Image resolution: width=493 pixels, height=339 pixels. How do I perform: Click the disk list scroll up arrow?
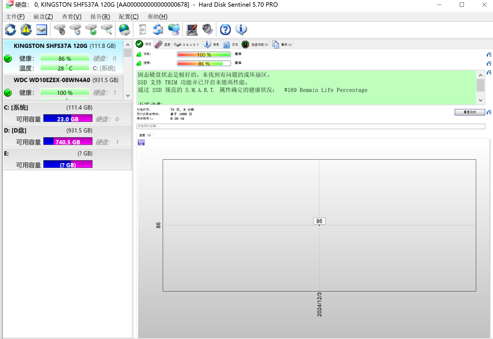pos(128,45)
